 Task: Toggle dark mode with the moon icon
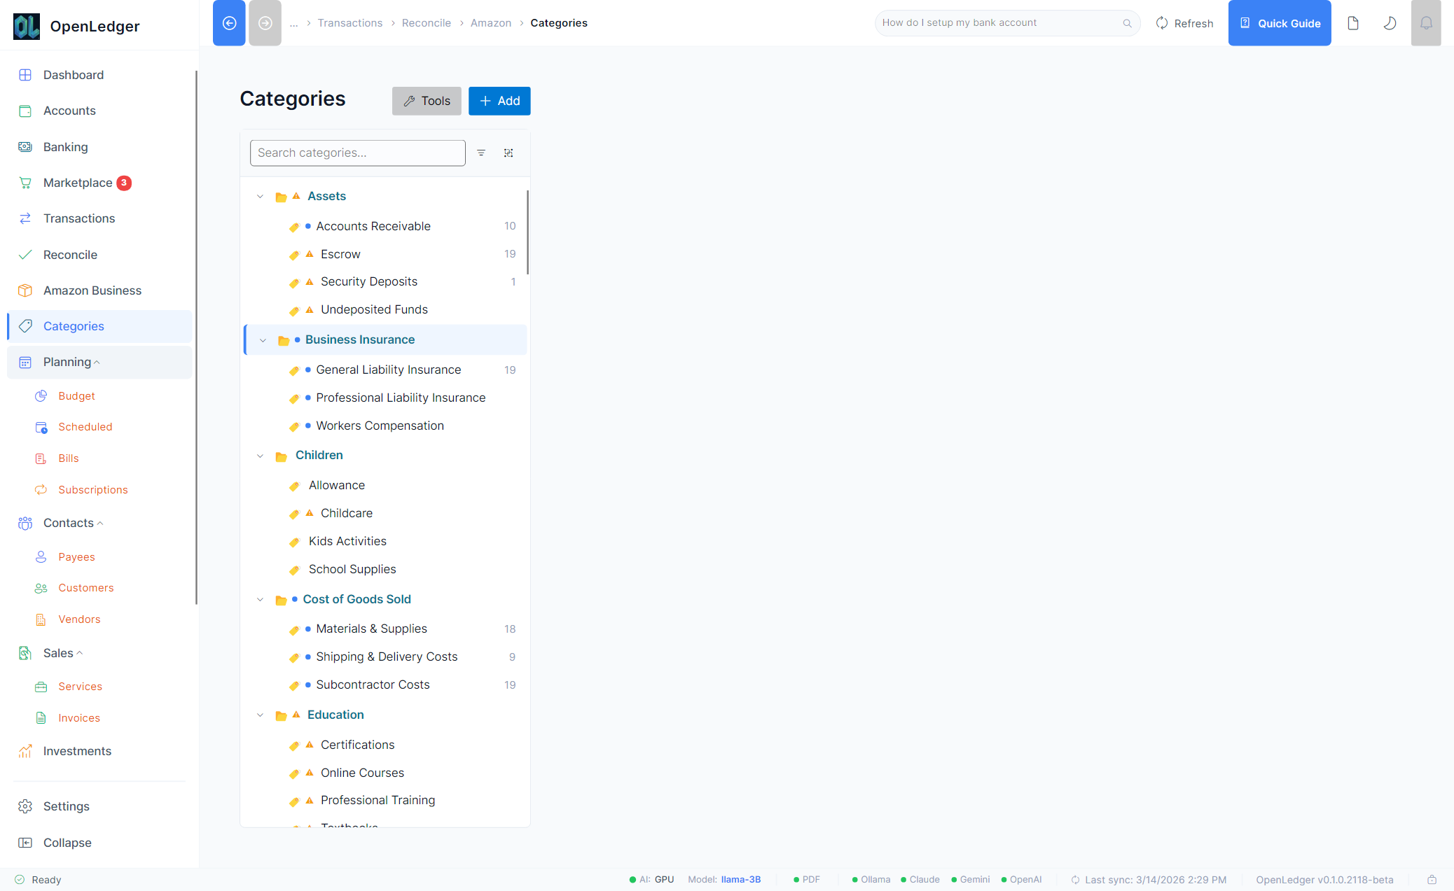pyautogui.click(x=1390, y=22)
